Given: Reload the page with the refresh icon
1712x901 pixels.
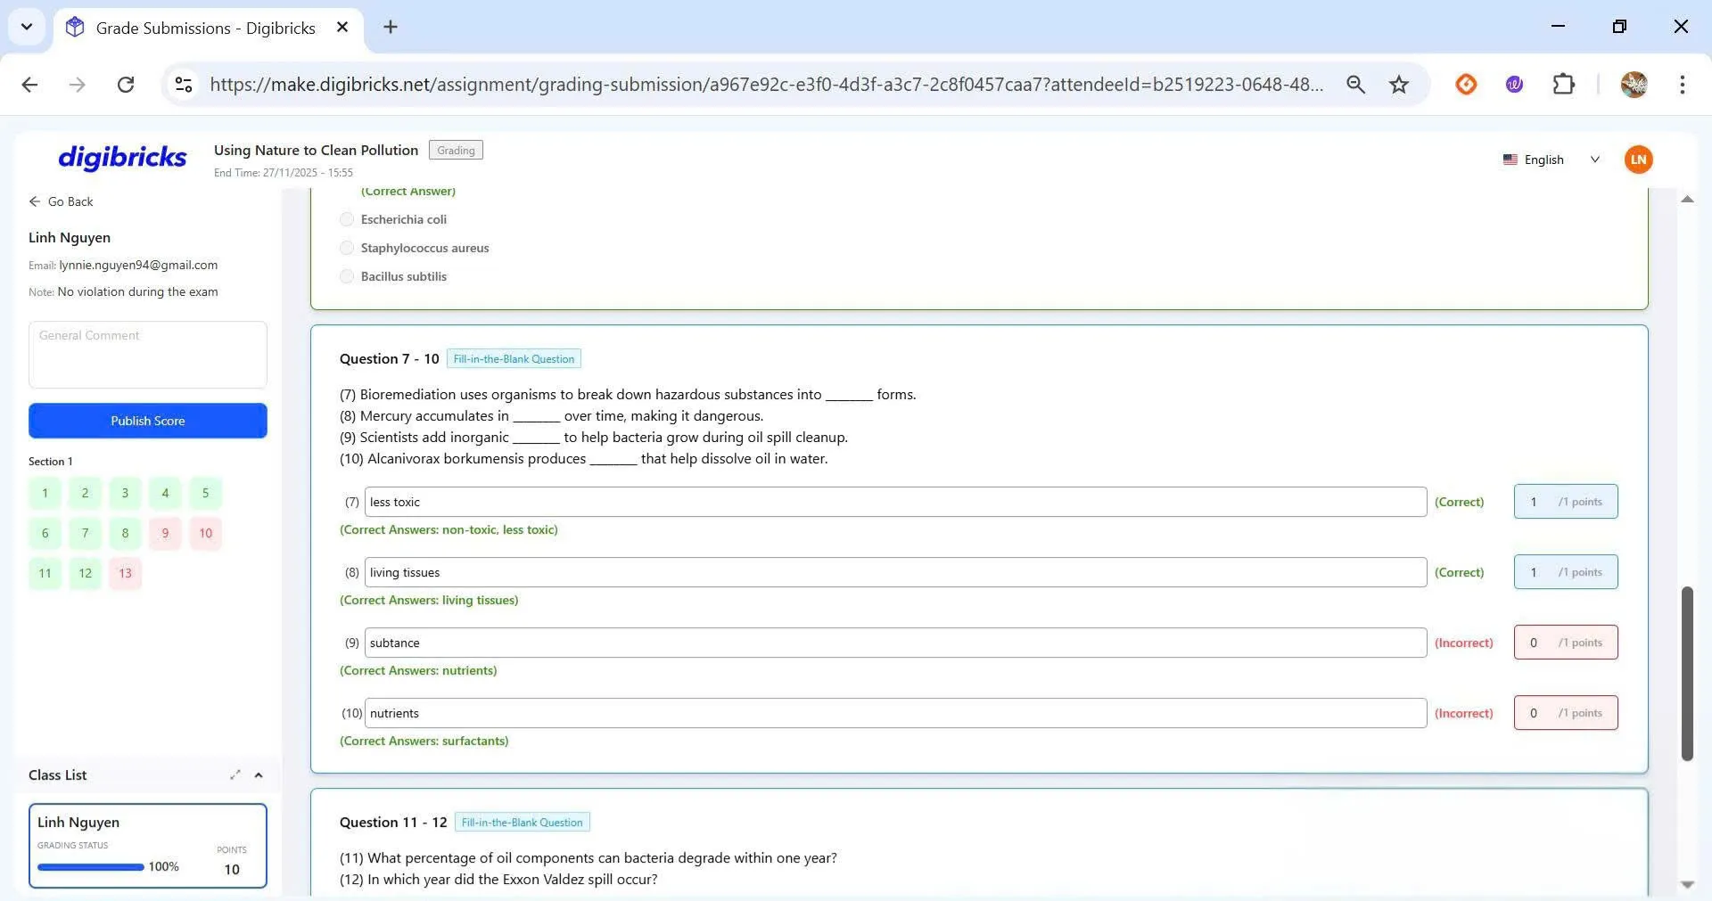Looking at the screenshot, I should click(126, 85).
